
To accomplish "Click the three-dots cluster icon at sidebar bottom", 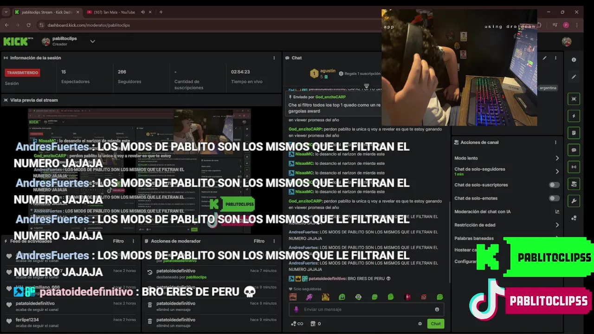I will (x=574, y=218).
